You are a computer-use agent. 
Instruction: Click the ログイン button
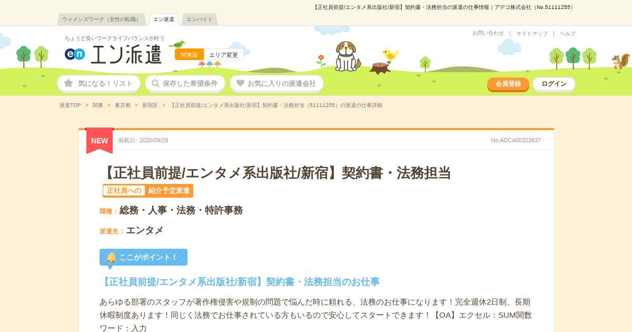[x=554, y=84]
